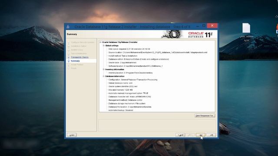Select the Database file location row
278x156 pixels.
point(130,107)
